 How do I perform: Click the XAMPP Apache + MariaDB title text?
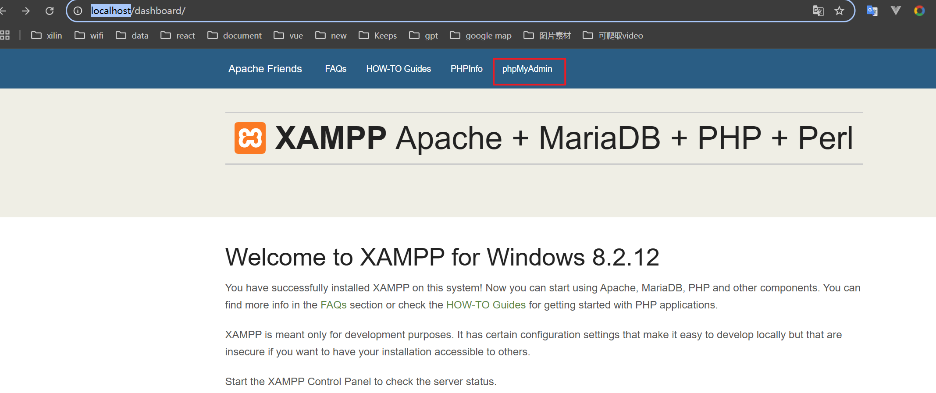(564, 138)
